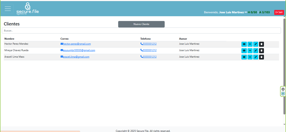Edit Mireya Chavez Rueda with pencil icon
The height and width of the screenshot is (132, 286).
pyautogui.click(x=256, y=51)
